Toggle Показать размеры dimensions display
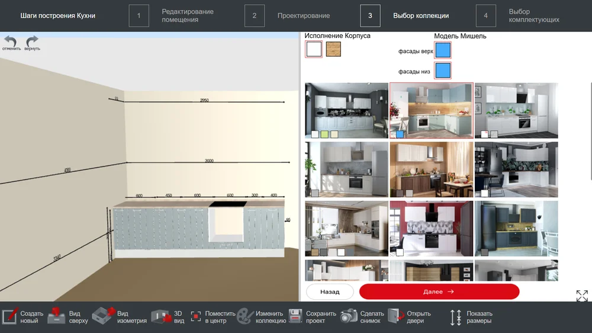 point(471,317)
